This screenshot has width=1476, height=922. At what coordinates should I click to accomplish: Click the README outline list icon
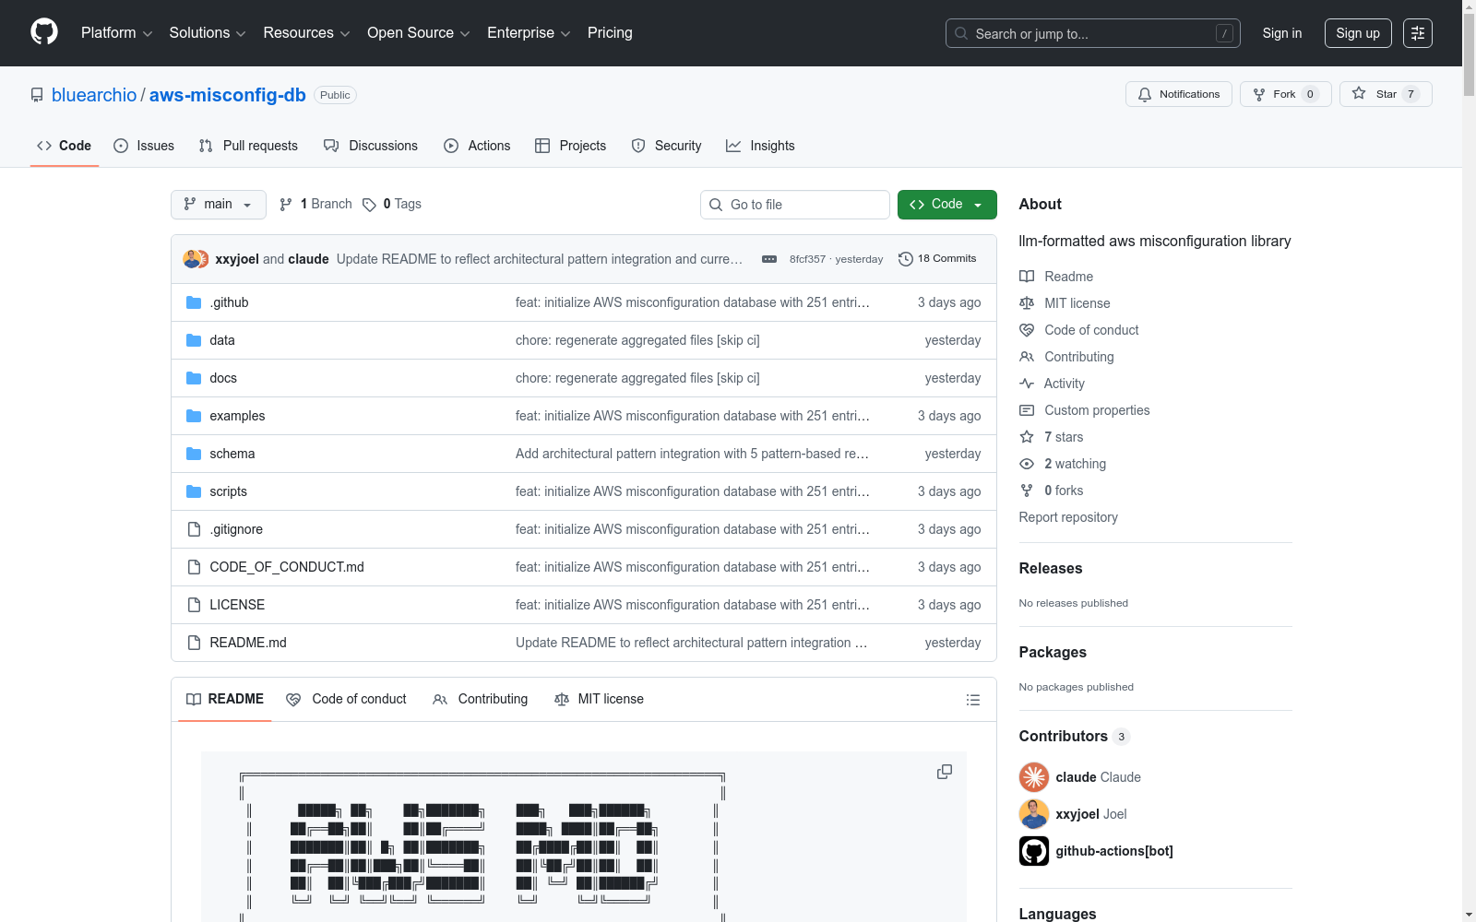point(972,700)
